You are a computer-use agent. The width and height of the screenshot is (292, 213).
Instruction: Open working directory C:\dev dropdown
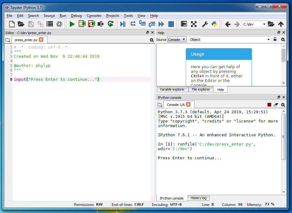(264, 24)
